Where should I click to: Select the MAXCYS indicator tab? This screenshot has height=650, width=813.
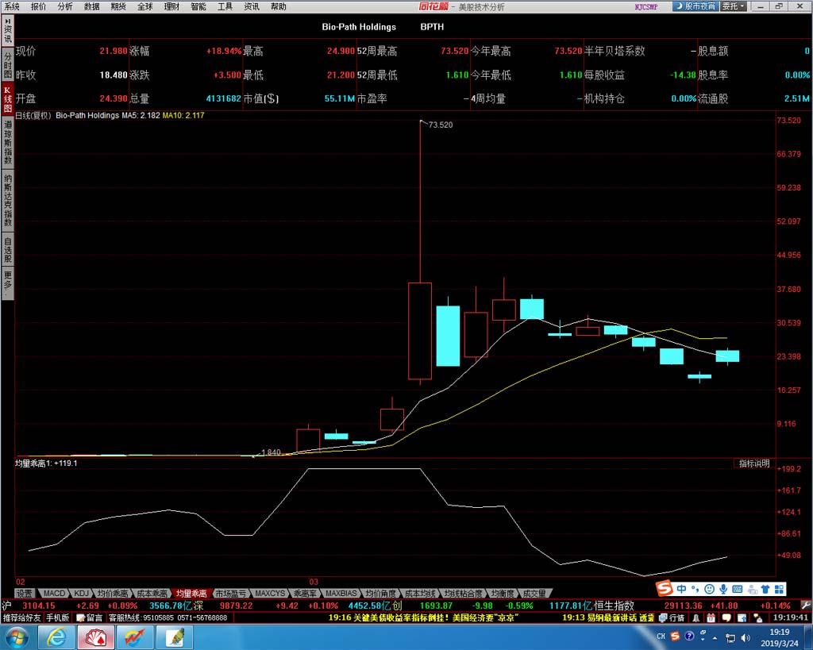point(270,593)
